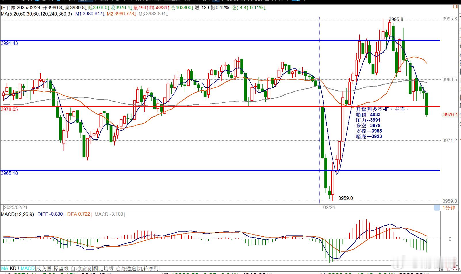The image size is (461, 274).
Task: Click the IF主连 contract name
Action: (x=8, y=8)
